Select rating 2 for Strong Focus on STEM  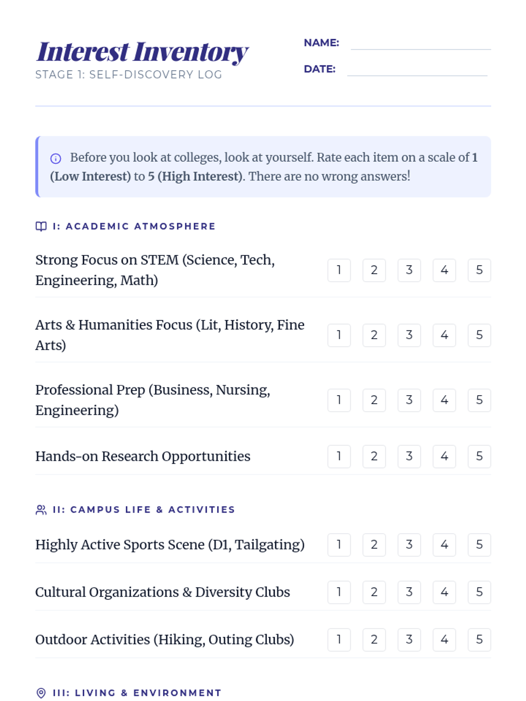pos(374,270)
